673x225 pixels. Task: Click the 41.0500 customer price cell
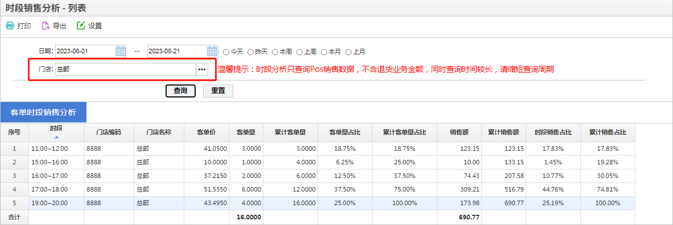(x=207, y=148)
